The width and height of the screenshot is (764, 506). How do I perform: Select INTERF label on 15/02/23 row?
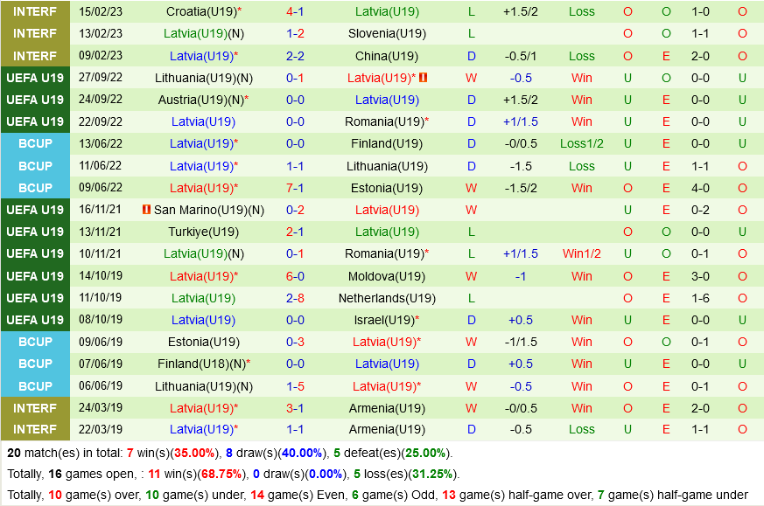coord(35,11)
